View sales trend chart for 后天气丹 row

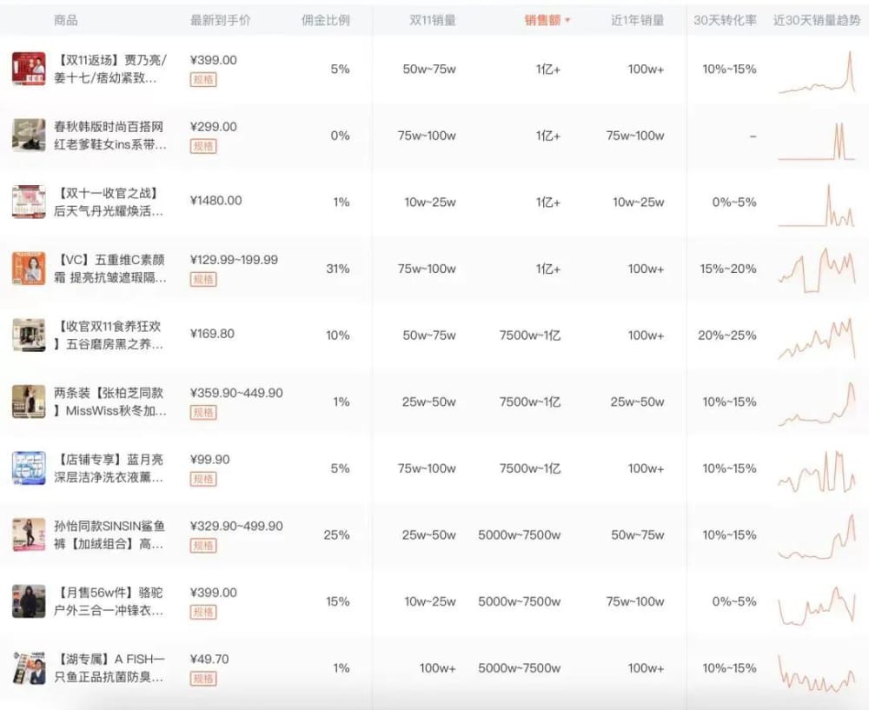[817, 205]
